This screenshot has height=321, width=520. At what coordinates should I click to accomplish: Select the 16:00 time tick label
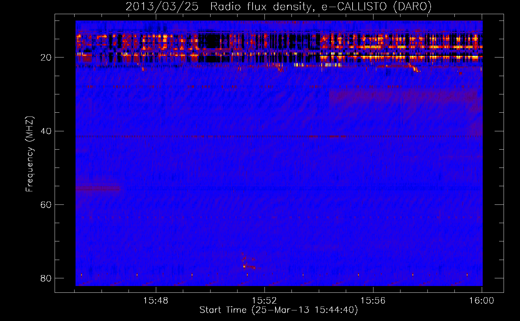pyautogui.click(x=481, y=301)
